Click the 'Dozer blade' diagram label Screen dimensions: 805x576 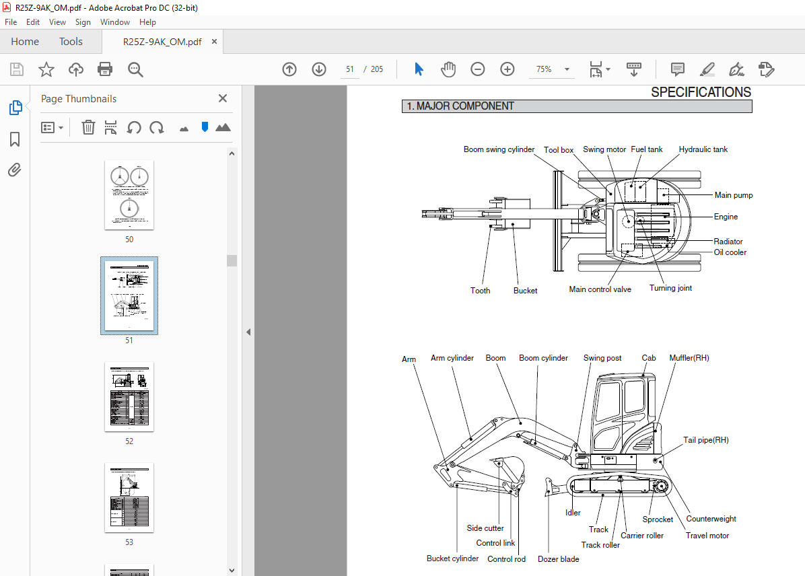pos(558,559)
